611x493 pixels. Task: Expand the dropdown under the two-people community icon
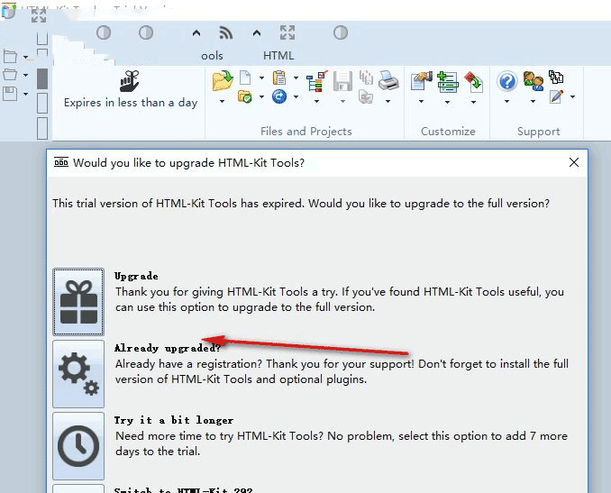[x=533, y=102]
